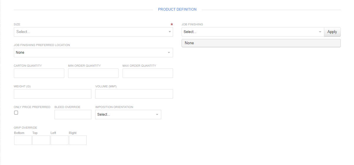Screen dimensions: 354x165
Task: Click the Bleed Override field
Action: pos(73,115)
